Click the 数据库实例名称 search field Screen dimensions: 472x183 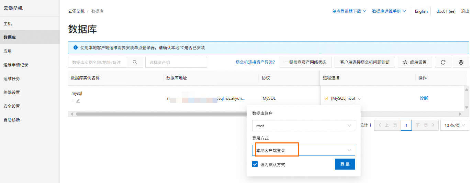pyautogui.click(x=98, y=62)
